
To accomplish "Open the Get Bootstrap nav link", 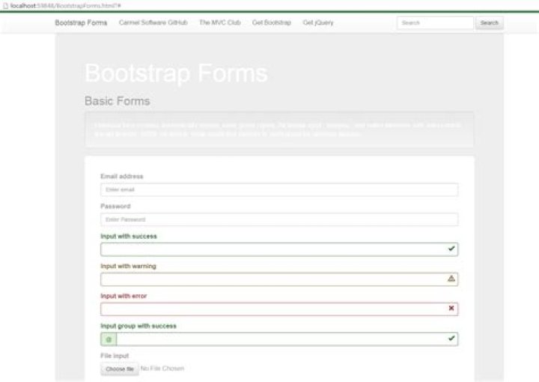I will click(272, 23).
